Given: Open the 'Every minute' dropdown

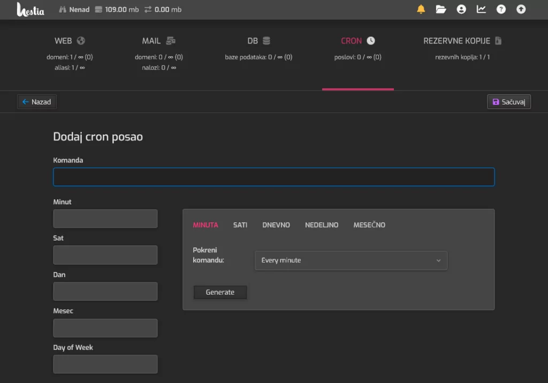Looking at the screenshot, I should [x=351, y=260].
